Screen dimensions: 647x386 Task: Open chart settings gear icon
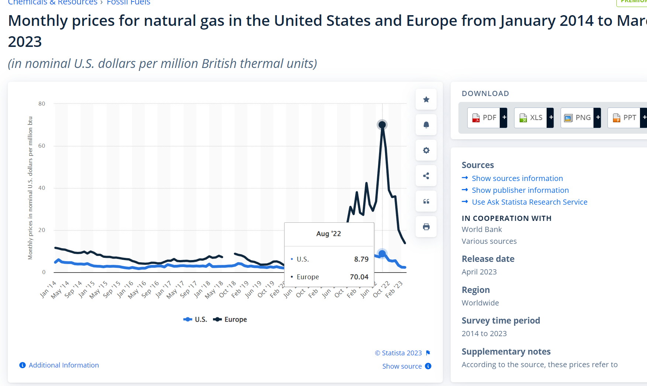point(426,150)
